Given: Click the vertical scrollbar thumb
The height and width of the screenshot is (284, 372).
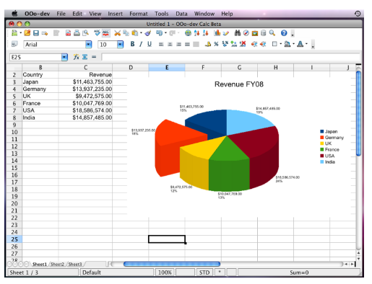Looking at the screenshot, I should click(358, 113).
